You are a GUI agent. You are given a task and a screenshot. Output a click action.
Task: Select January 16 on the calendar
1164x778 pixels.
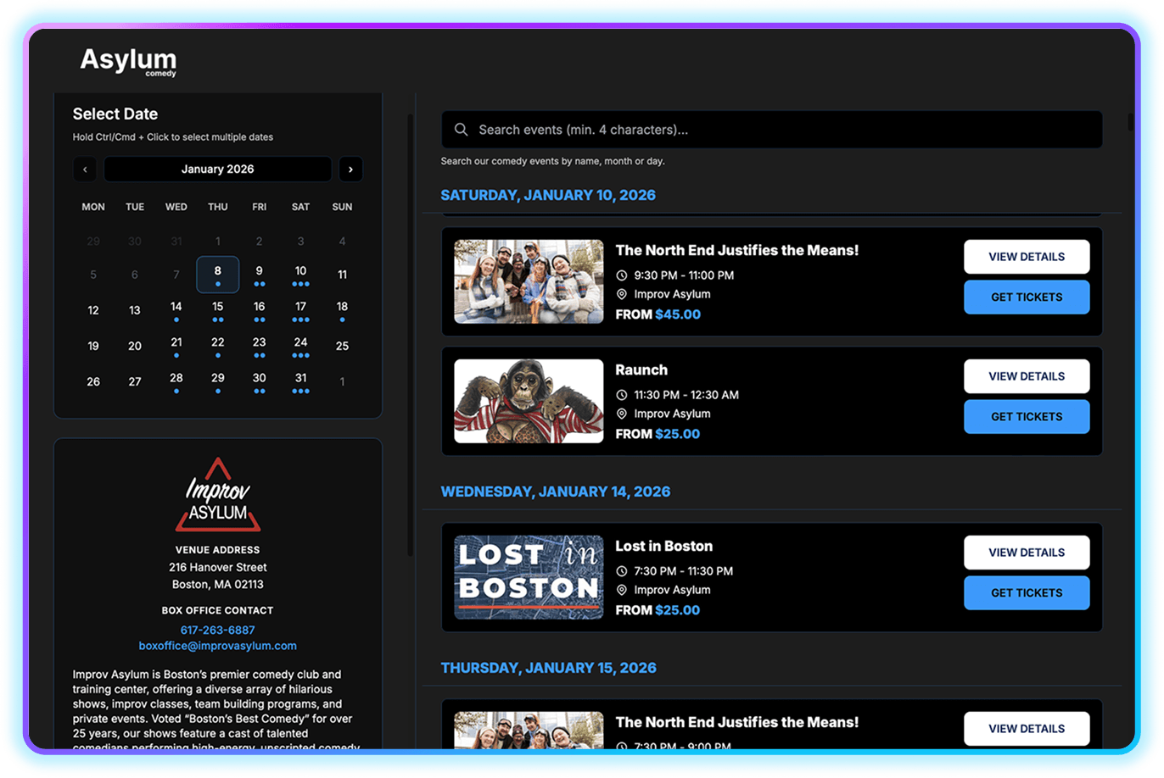point(260,310)
